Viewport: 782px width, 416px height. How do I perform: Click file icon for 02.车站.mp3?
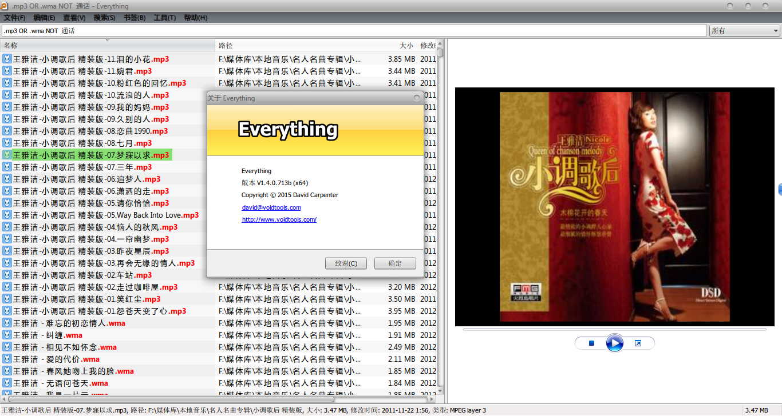tap(7, 275)
